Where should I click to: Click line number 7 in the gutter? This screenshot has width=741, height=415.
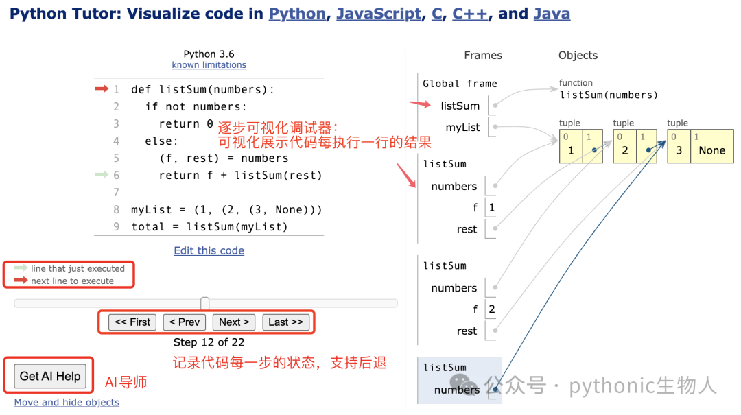116,192
